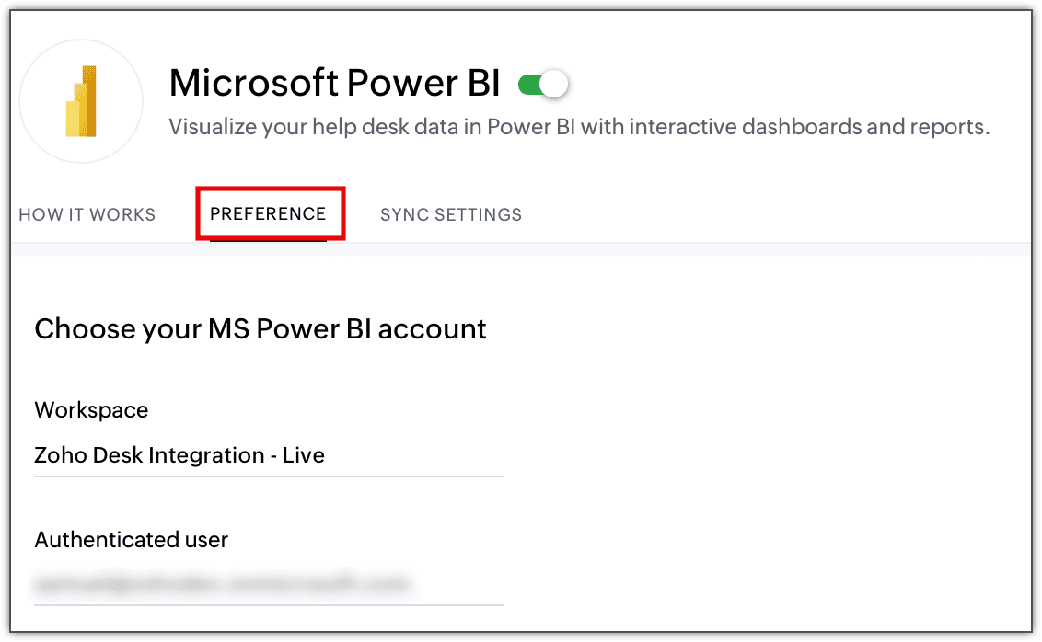The image size is (1042, 642).
Task: Disable the Microsoft Power BI integration toggle
Action: tap(543, 86)
